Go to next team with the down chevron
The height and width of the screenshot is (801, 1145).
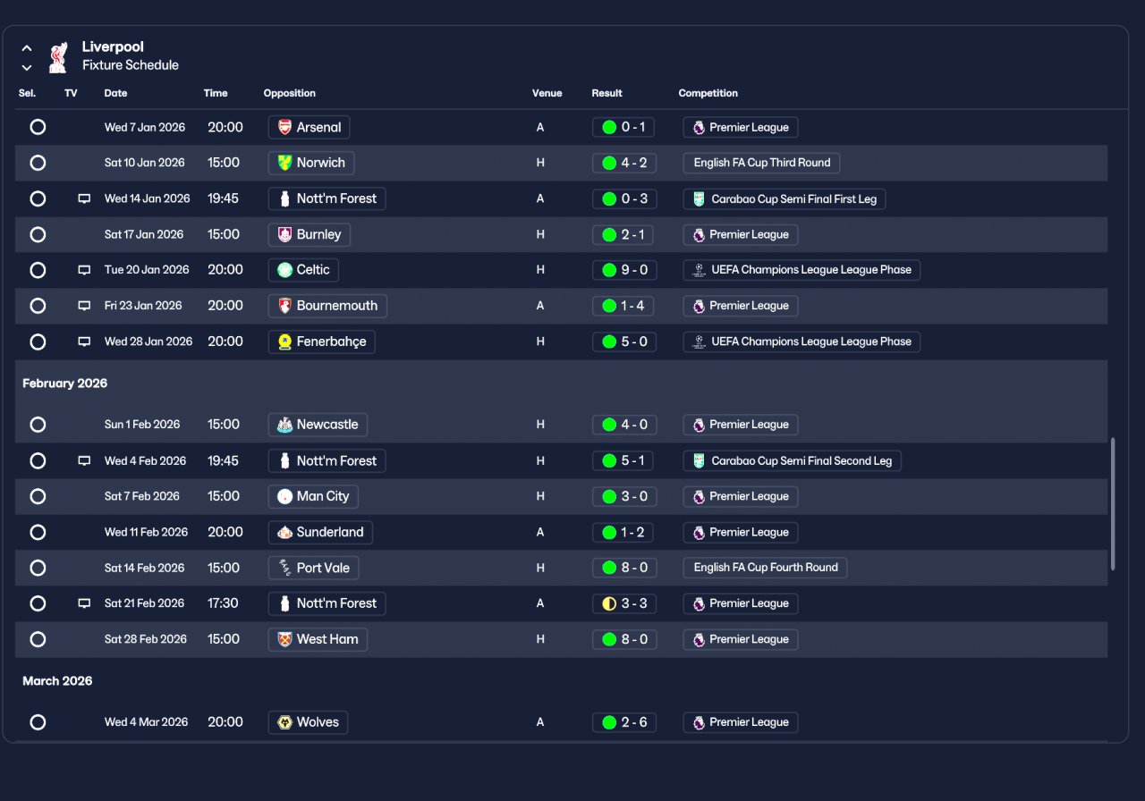[27, 67]
